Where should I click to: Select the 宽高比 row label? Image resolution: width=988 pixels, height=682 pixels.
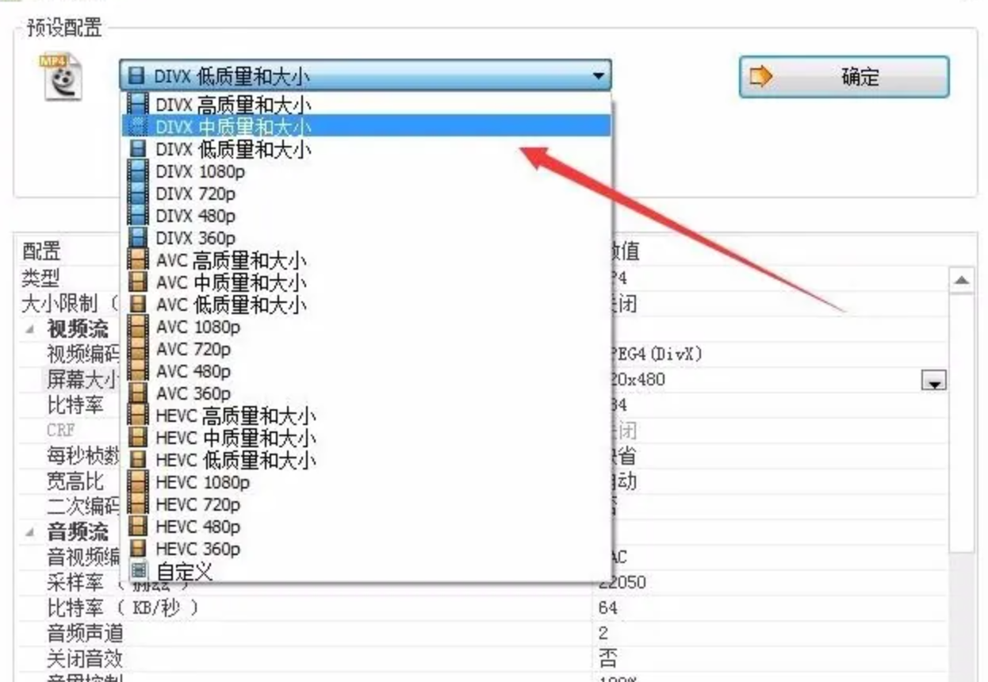(75, 481)
